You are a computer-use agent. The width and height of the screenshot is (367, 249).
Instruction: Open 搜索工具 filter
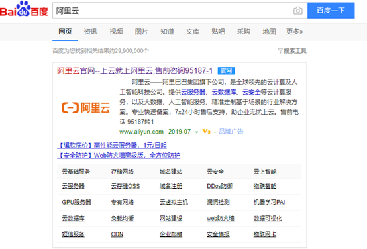tap(292, 51)
